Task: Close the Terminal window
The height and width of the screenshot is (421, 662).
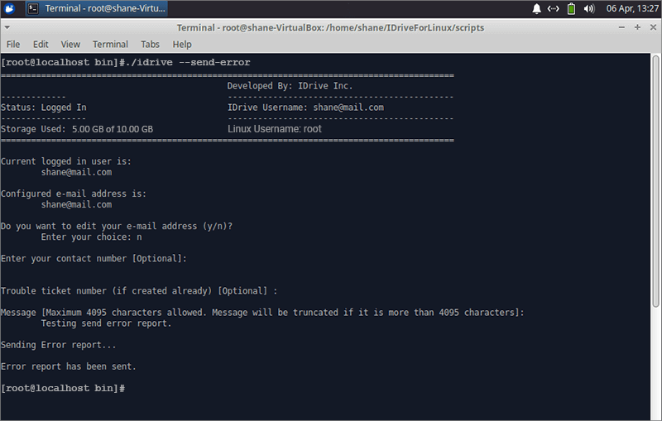Action: (x=653, y=27)
